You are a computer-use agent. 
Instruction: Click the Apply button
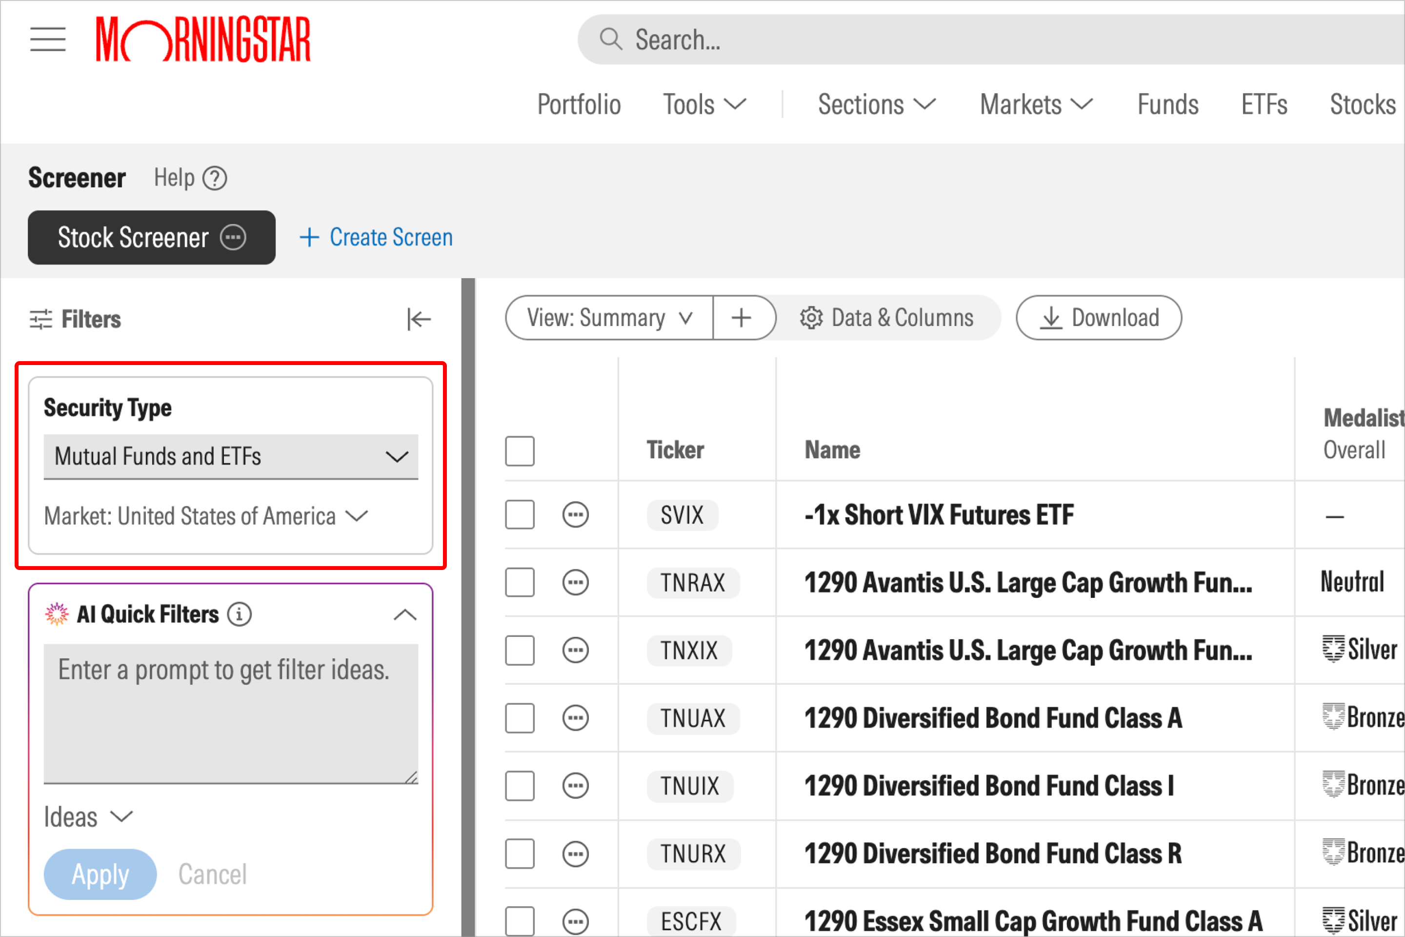point(100,874)
